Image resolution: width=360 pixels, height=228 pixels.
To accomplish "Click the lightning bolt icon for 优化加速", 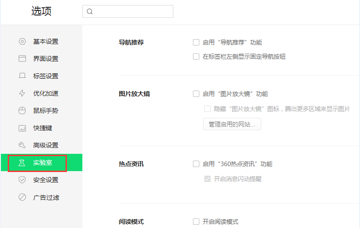I will tap(22, 93).
